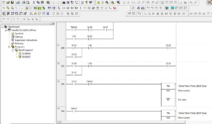Select coil 35.02 on rung 71
The image size is (212, 124).
[x=168, y=48]
